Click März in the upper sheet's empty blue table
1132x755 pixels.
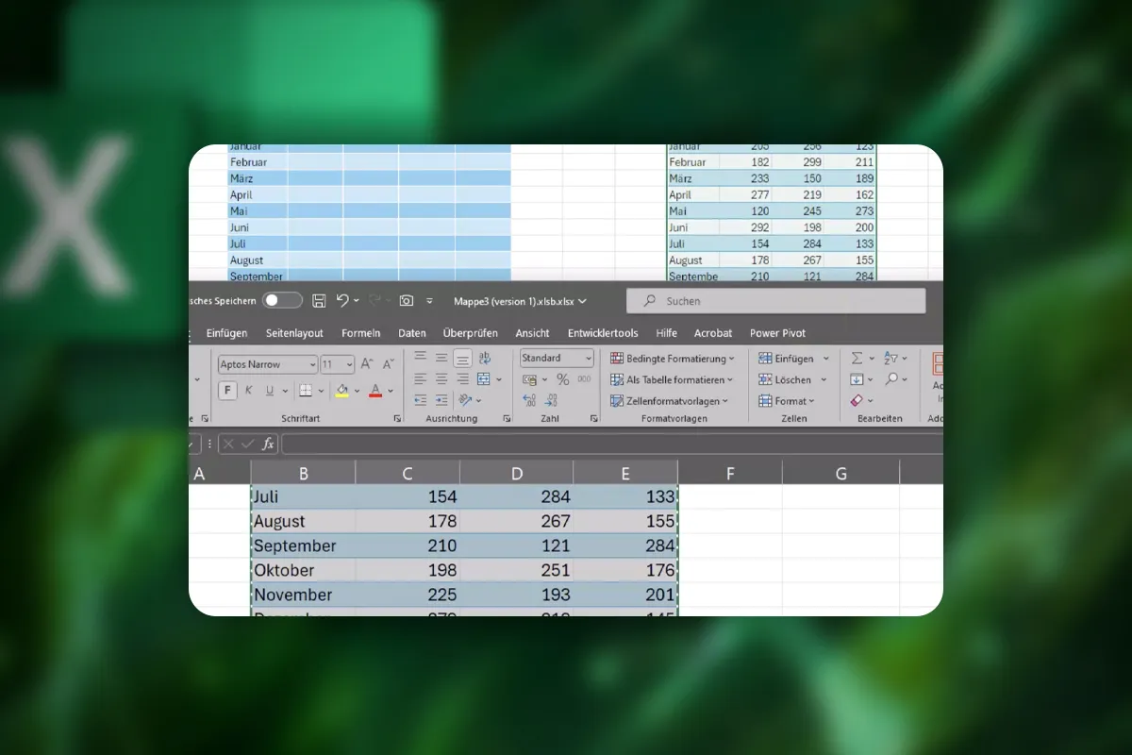[258, 178]
